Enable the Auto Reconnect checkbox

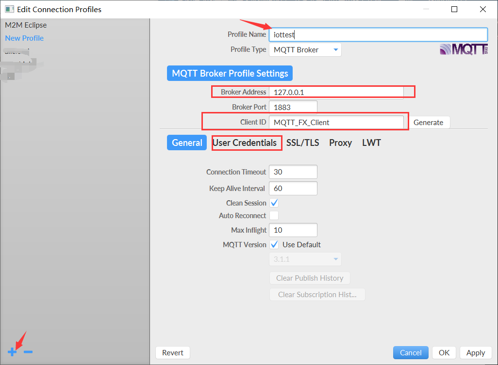point(274,216)
